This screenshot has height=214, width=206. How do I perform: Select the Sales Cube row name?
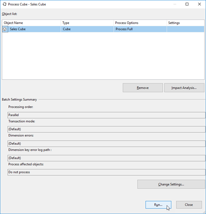pyautogui.click(x=18, y=29)
